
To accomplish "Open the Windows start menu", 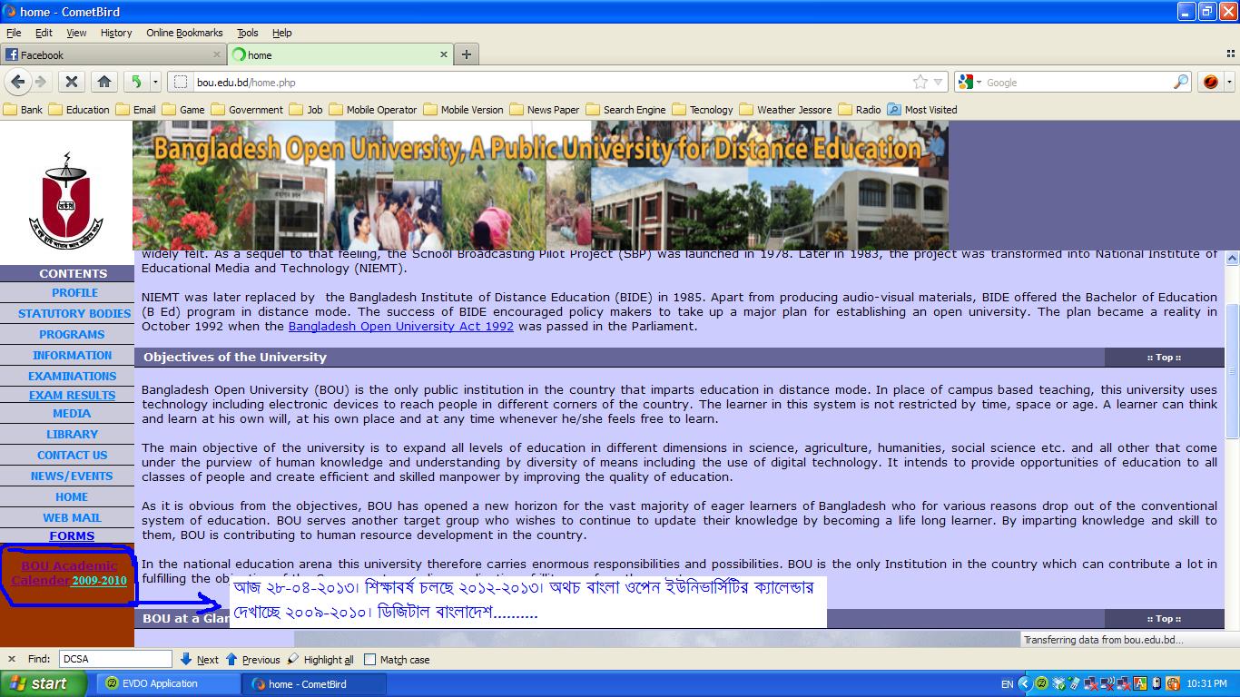I will coord(44,683).
